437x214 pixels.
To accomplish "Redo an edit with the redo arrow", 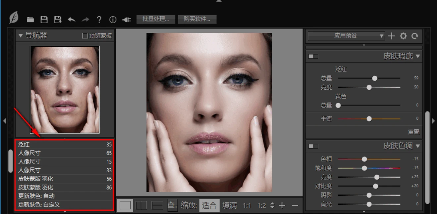I will pyautogui.click(x=85, y=19).
